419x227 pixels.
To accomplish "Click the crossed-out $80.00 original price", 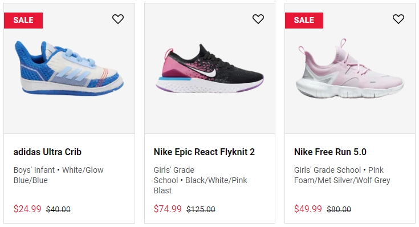I will pyautogui.click(x=339, y=209).
